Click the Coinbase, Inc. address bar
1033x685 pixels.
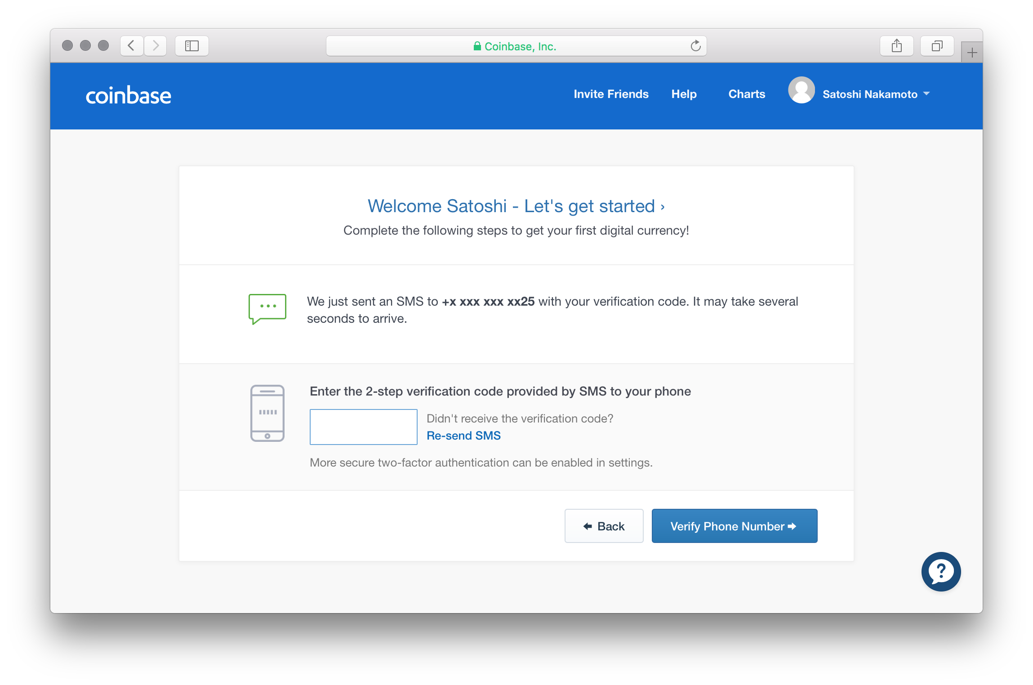(516, 46)
